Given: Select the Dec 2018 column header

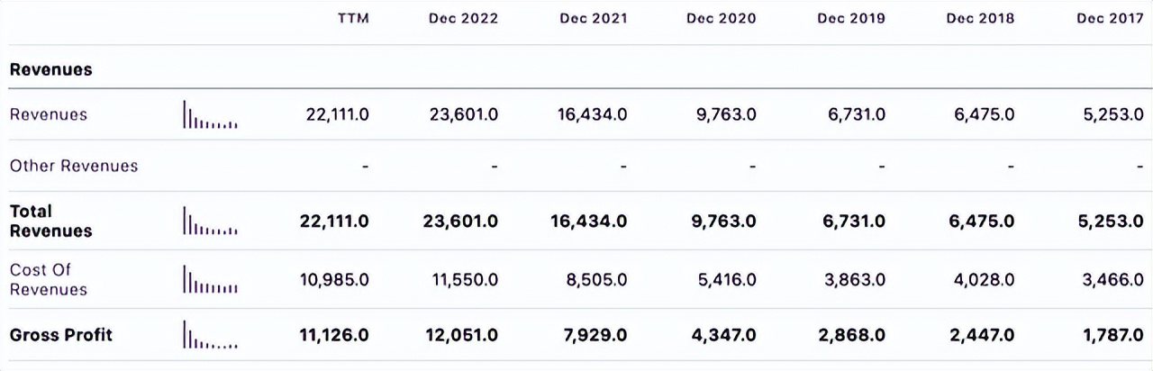Looking at the screenshot, I should coord(980,19).
